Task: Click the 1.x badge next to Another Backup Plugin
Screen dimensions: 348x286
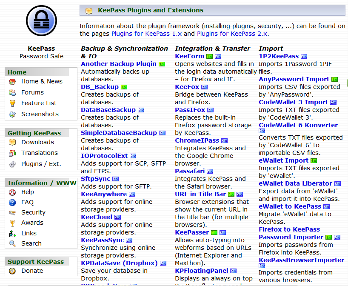Action: [162, 64]
